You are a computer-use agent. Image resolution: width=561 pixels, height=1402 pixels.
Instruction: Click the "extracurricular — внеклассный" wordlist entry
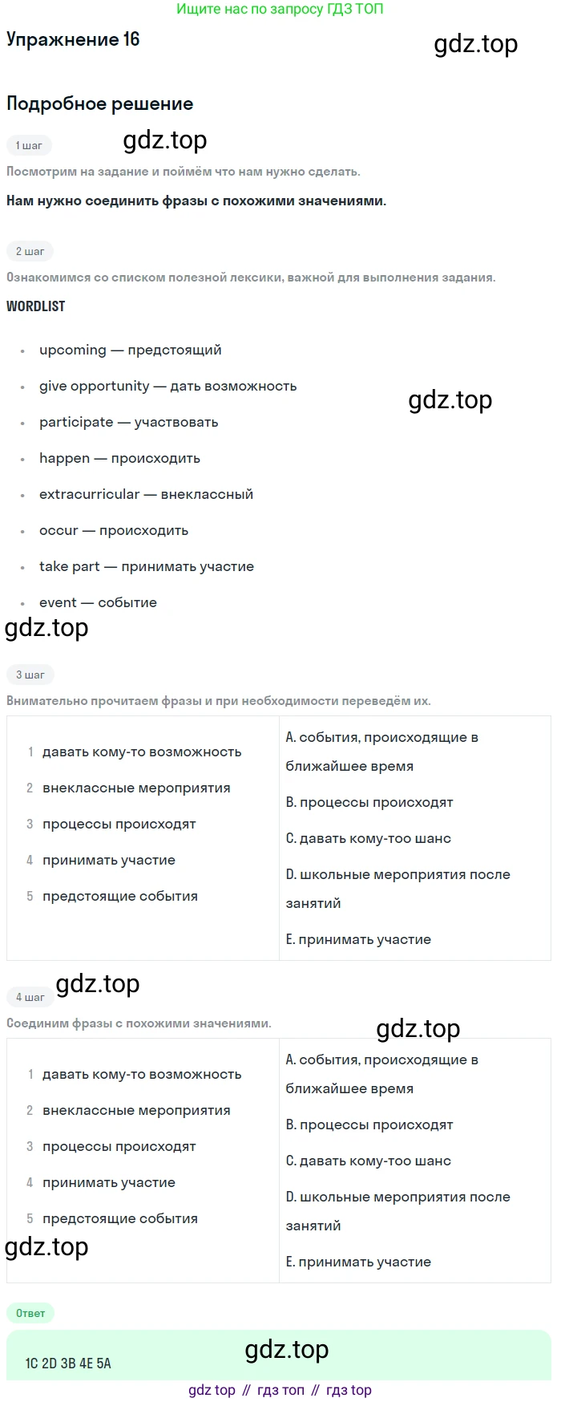(x=146, y=494)
